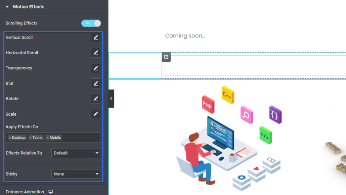346x195 pixels.
Task: Click inside the Apply Effects On field
Action: [x=53, y=138]
